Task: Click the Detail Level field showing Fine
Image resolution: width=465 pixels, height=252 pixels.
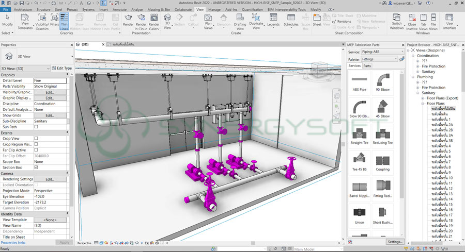Action: coord(50,80)
